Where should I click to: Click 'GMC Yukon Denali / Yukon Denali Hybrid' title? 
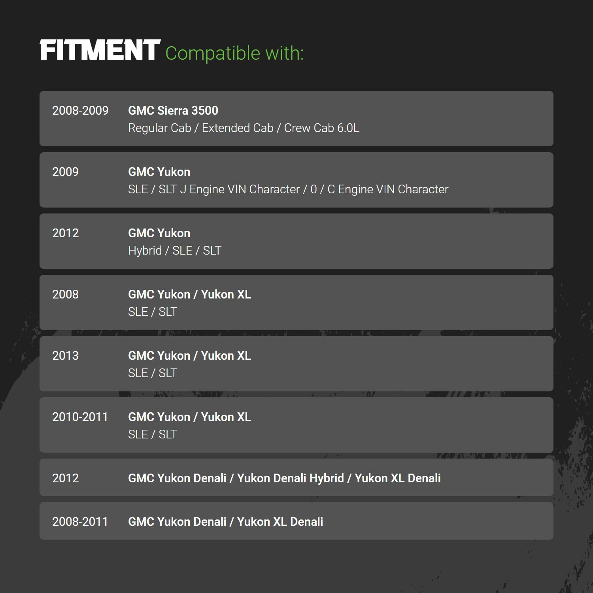pos(236,478)
